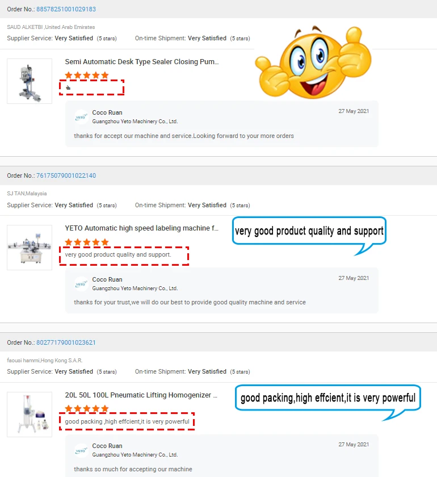Click the YETO logo avatar in first reply
Image resolution: width=437 pixels, height=477 pixels.
(81, 117)
